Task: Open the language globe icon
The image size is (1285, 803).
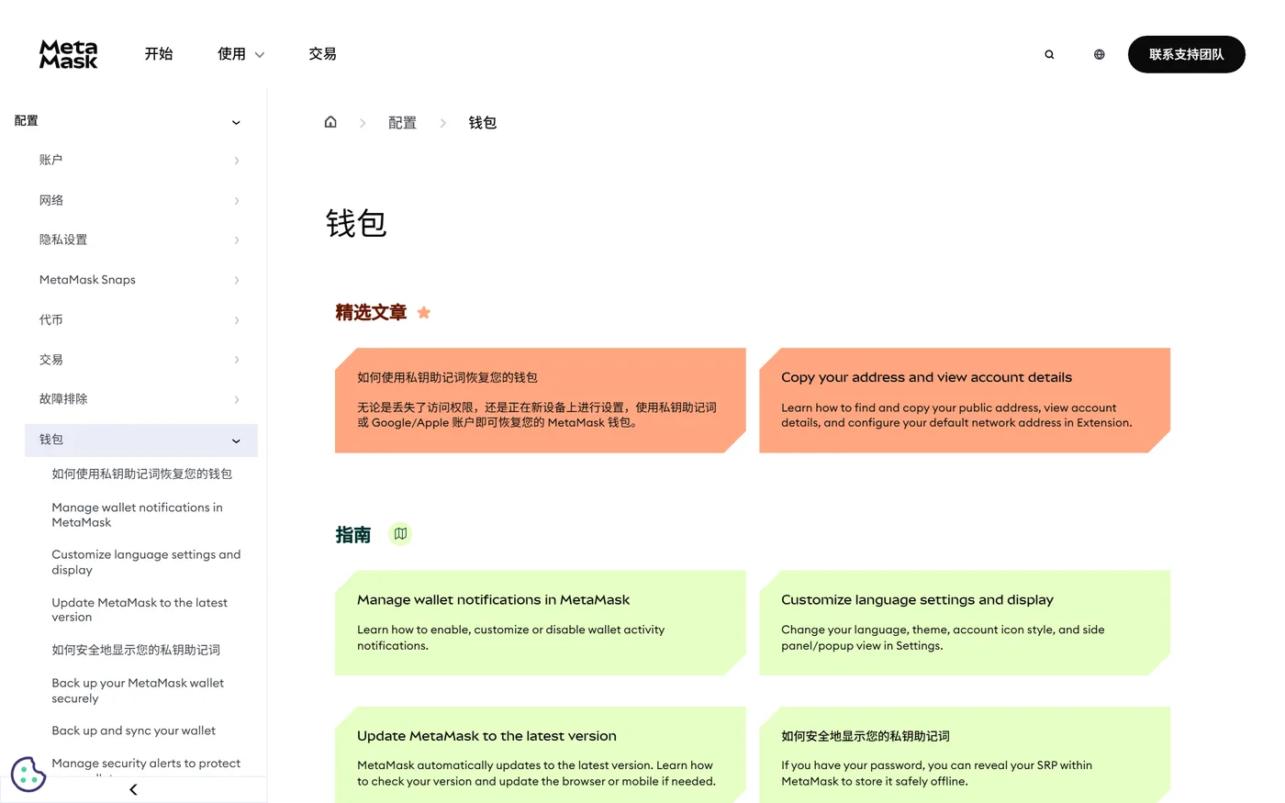Action: (1099, 54)
